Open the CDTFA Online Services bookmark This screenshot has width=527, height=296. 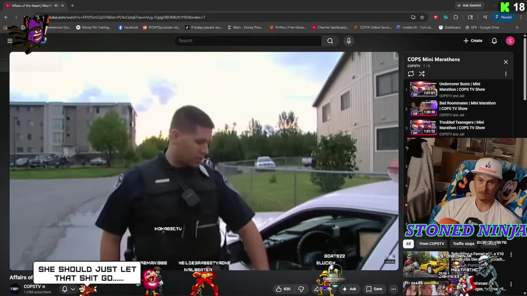click(x=373, y=28)
